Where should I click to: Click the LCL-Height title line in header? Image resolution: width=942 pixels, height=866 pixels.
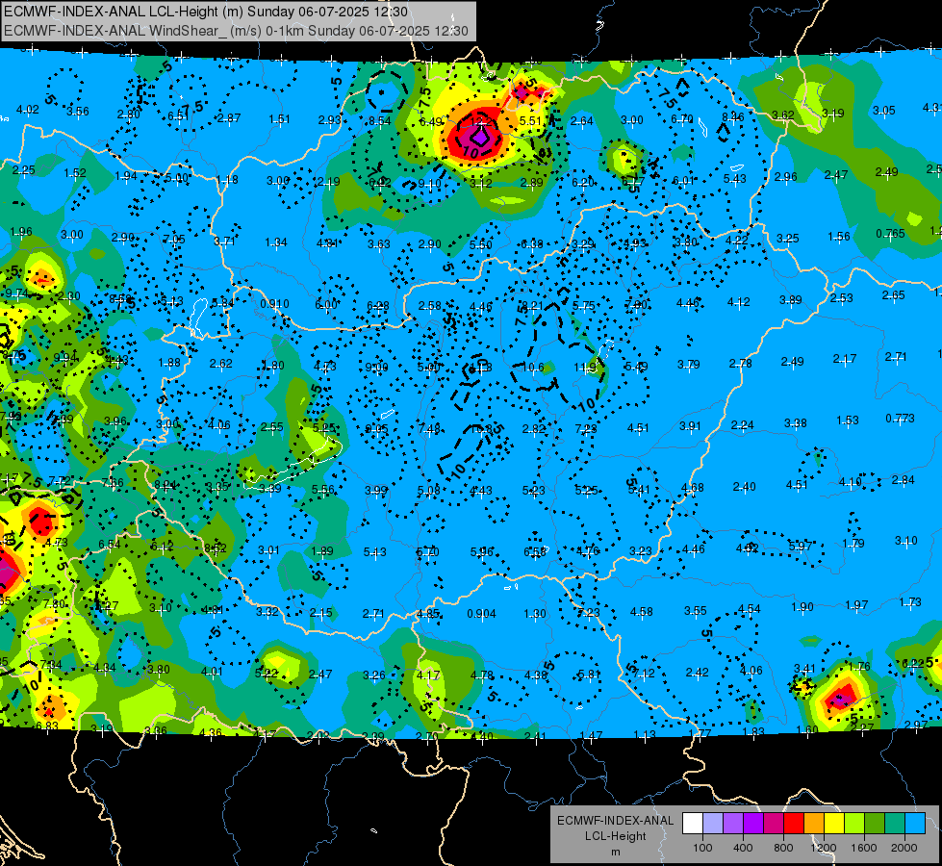(206, 12)
